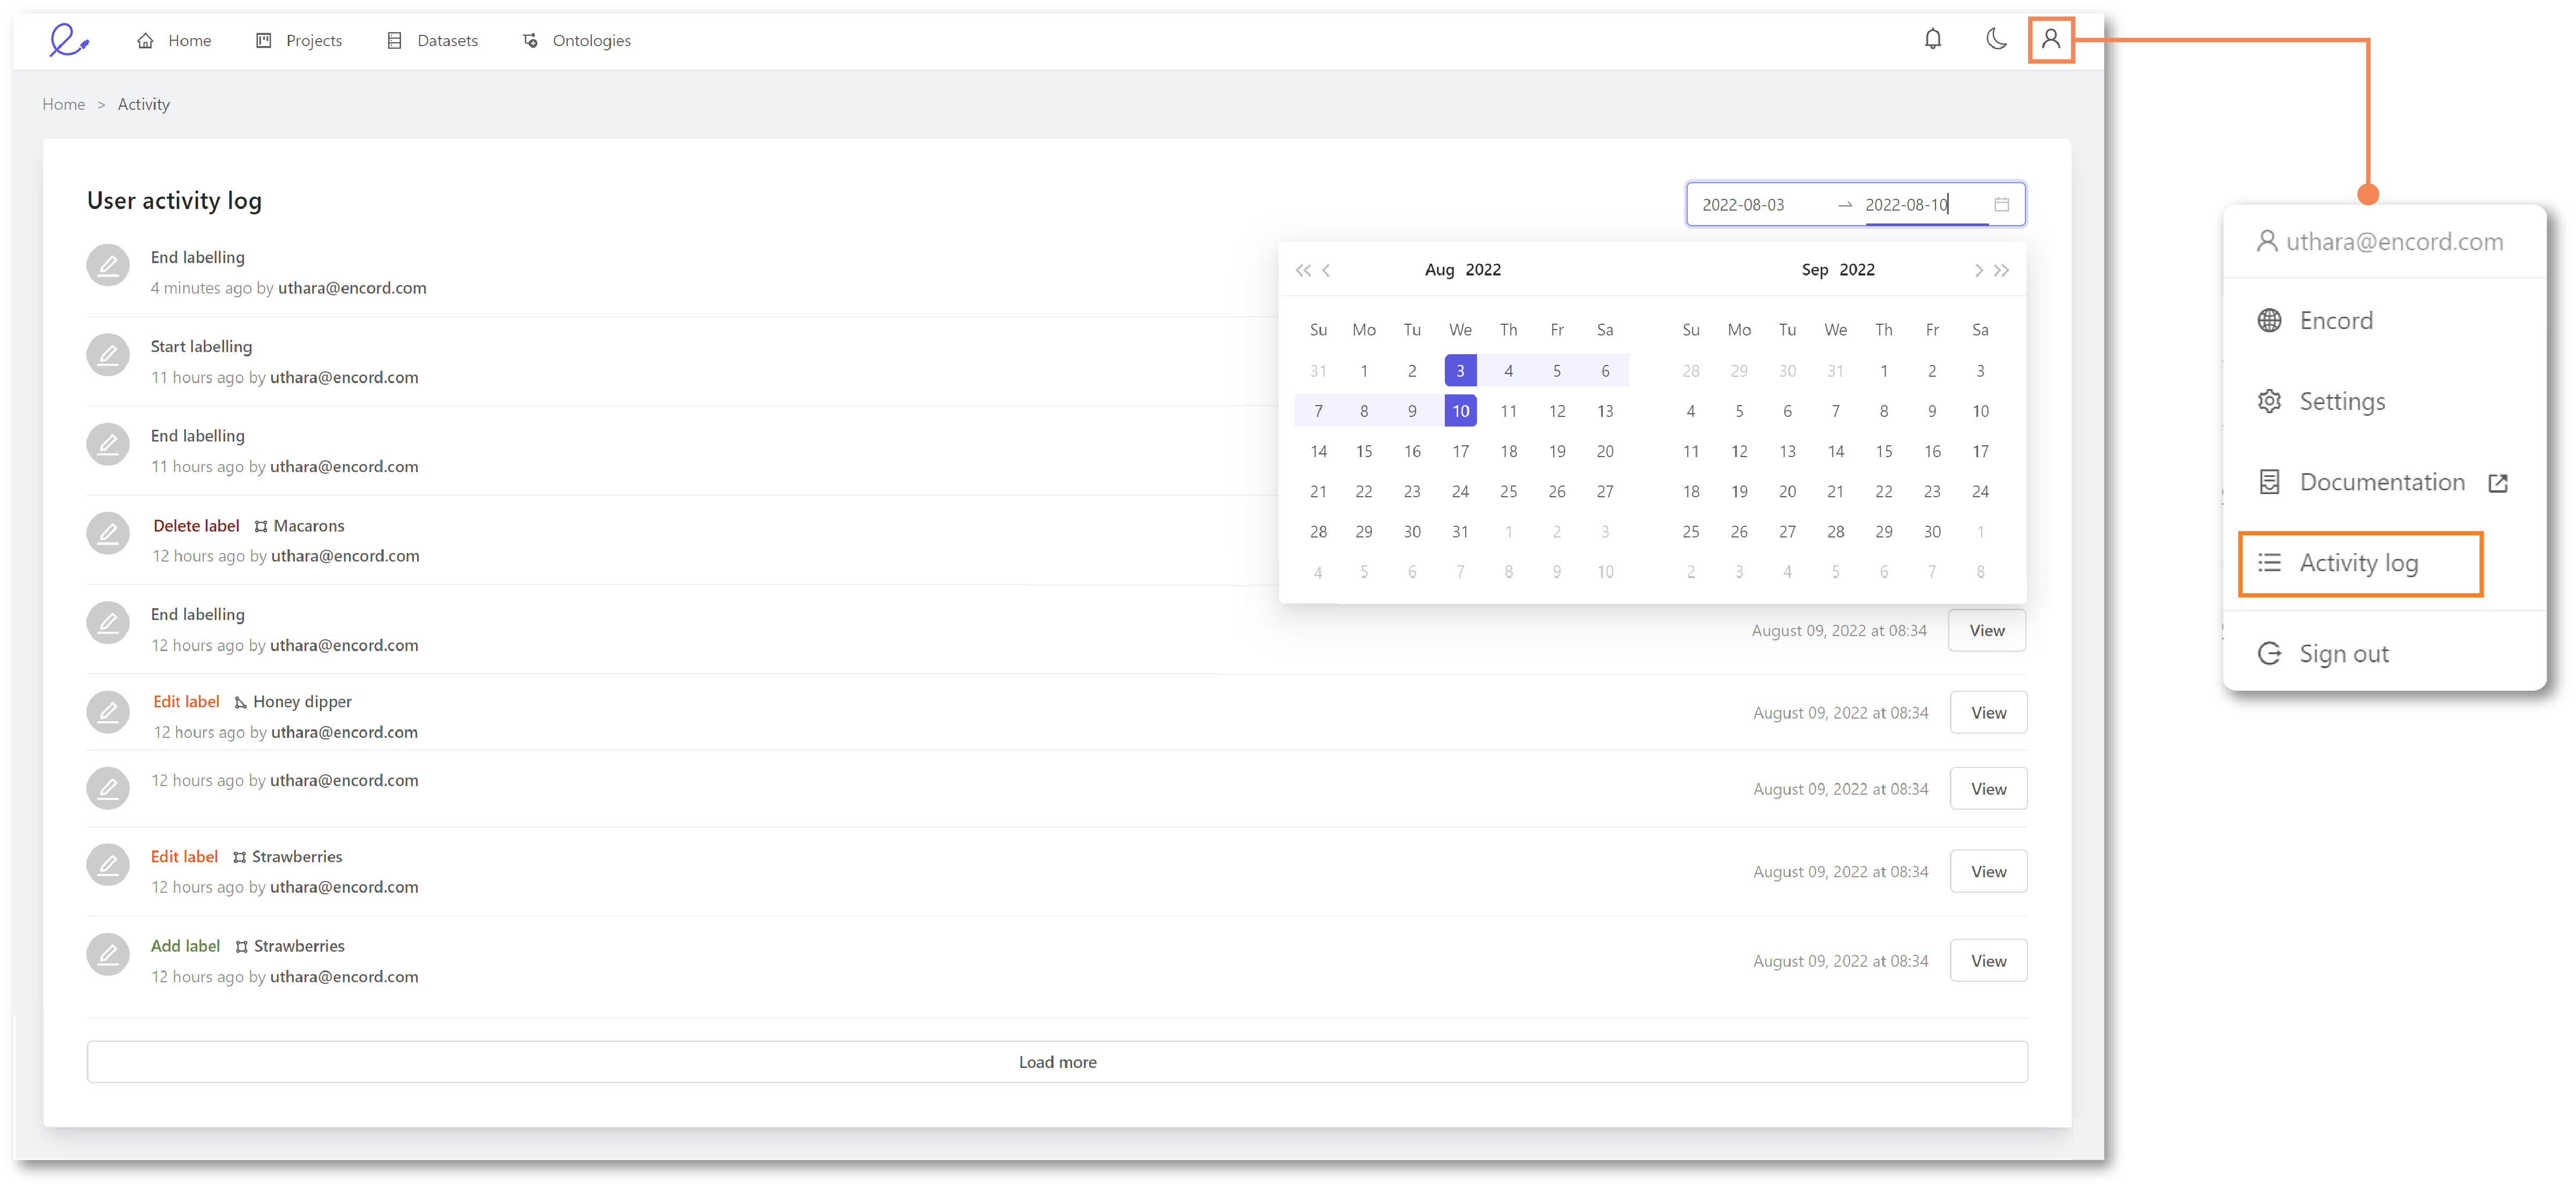Viewport: 2576px width, 1188px height.
Task: Click the Macarons label name
Action: [309, 526]
